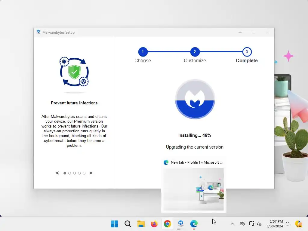Click the Installing... 46% text
308x231 pixels.
point(195,135)
